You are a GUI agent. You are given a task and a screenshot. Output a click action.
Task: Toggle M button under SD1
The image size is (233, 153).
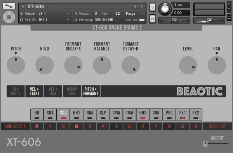point(50,126)
